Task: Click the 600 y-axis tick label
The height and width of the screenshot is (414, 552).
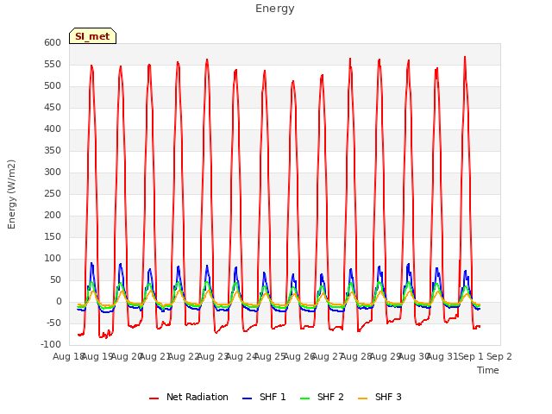Action: 53,42
